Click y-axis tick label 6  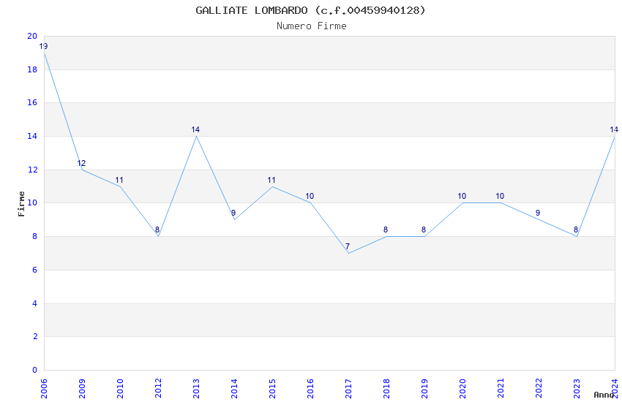coord(35,270)
